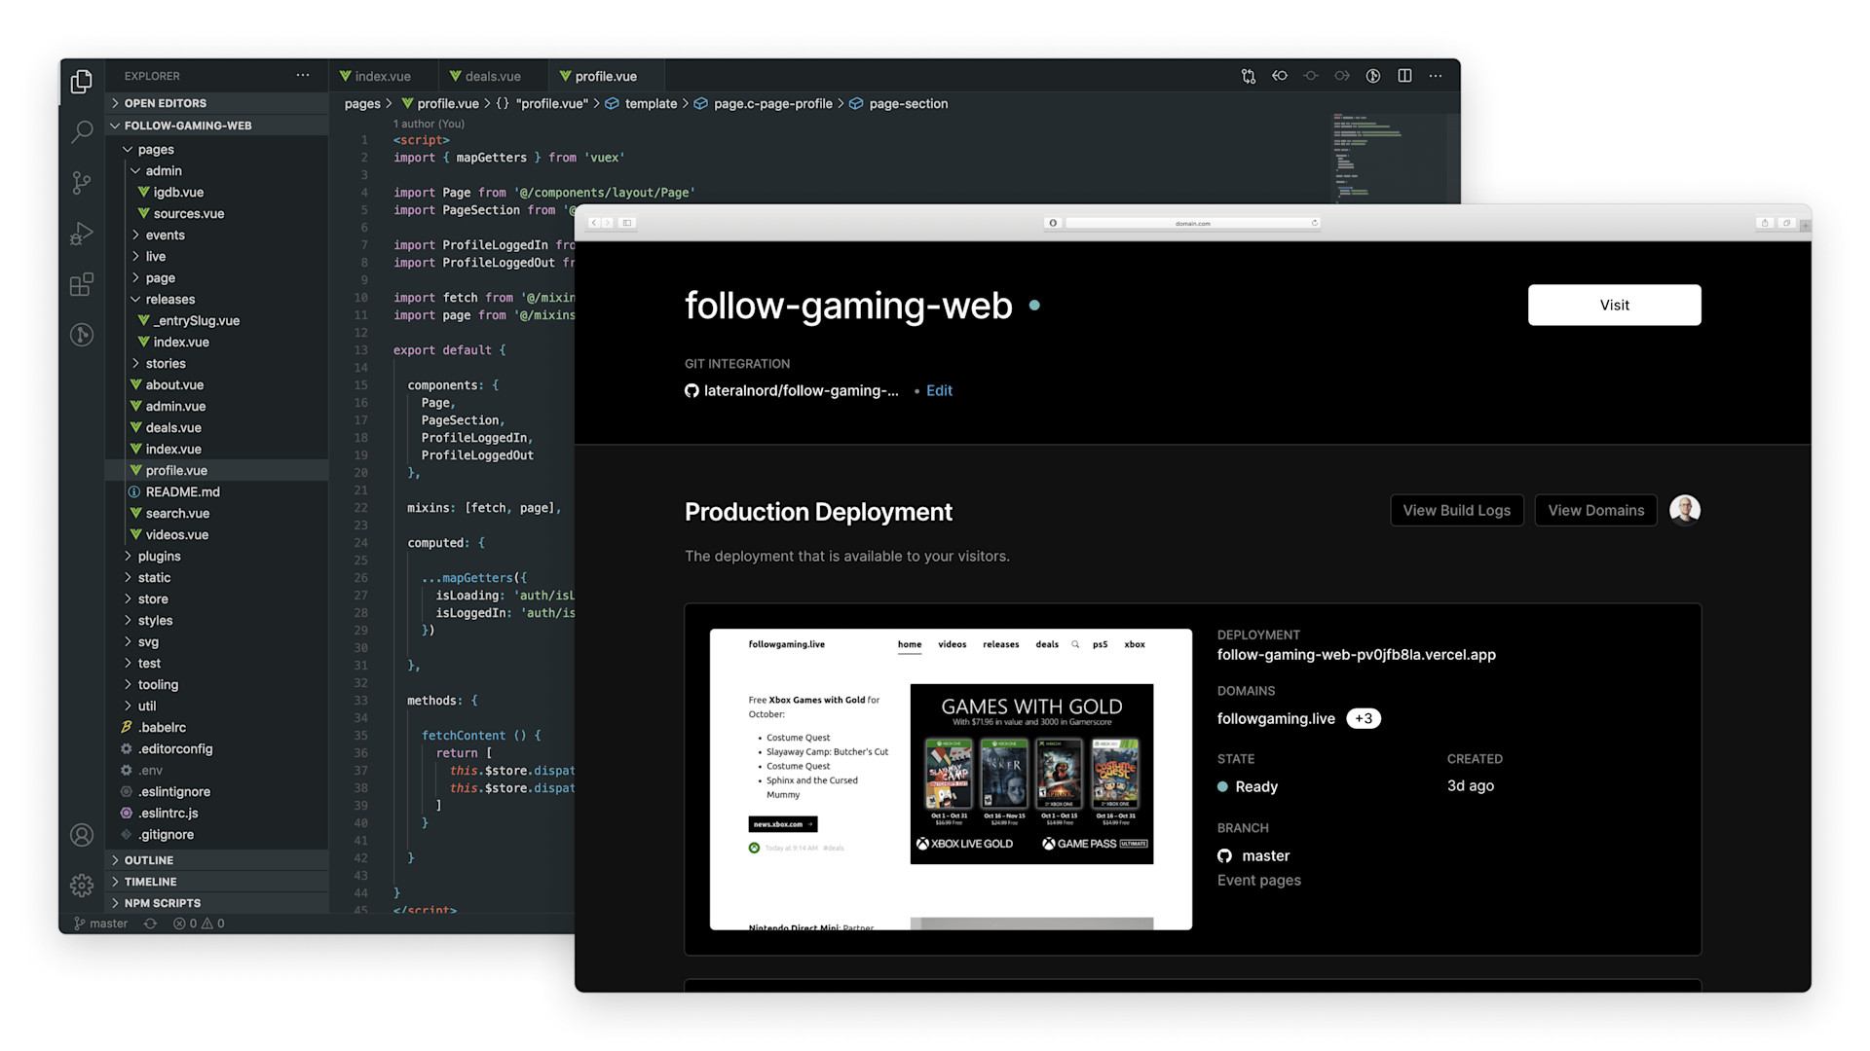Viewport: 1870px width, 1051px height.
Task: Open Source Control view icon
Action: click(82, 182)
